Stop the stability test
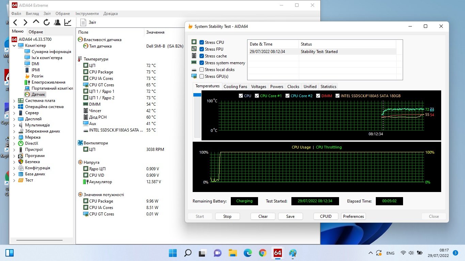This screenshot has width=465, height=261. pos(227,216)
